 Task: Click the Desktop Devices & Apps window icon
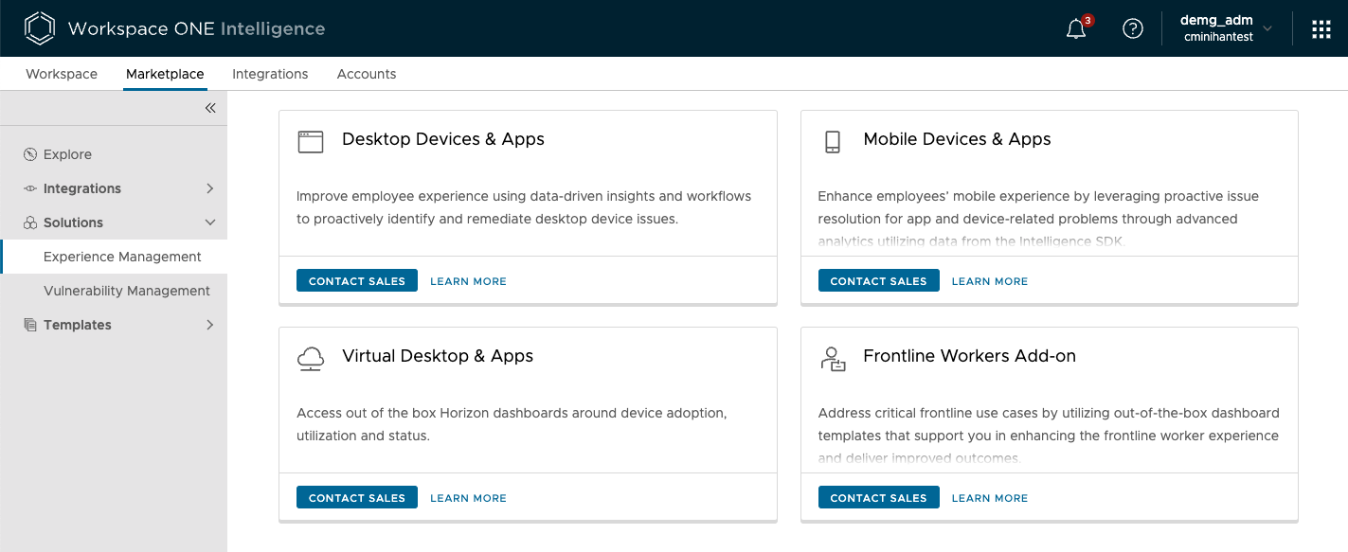pyautogui.click(x=311, y=142)
